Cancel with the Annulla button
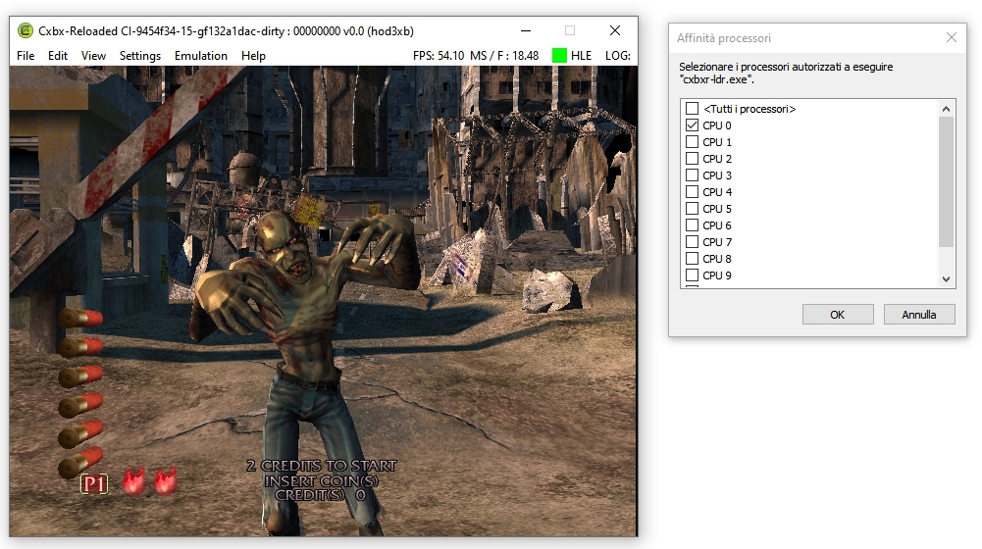The width and height of the screenshot is (982, 549). (x=919, y=315)
